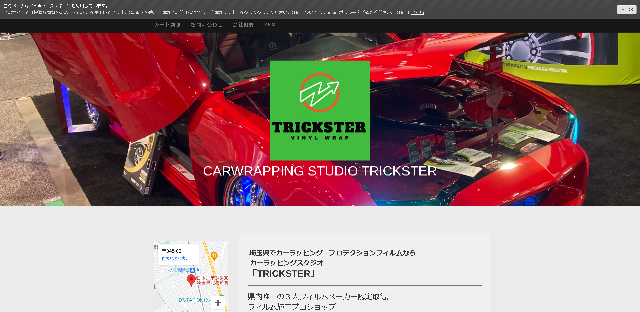The height and width of the screenshot is (312, 640).
Task: Click the 〒345-00... address card title
Action: pyautogui.click(x=173, y=251)
